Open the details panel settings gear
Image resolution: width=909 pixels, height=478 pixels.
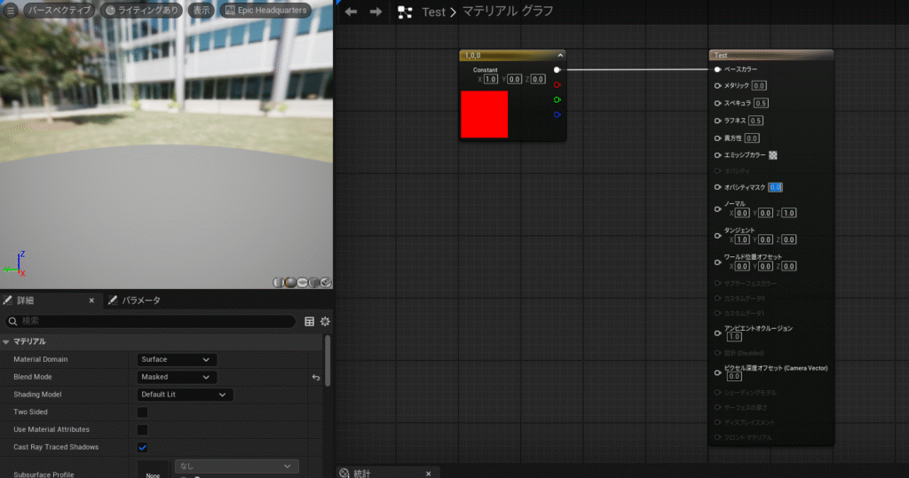[x=325, y=321]
